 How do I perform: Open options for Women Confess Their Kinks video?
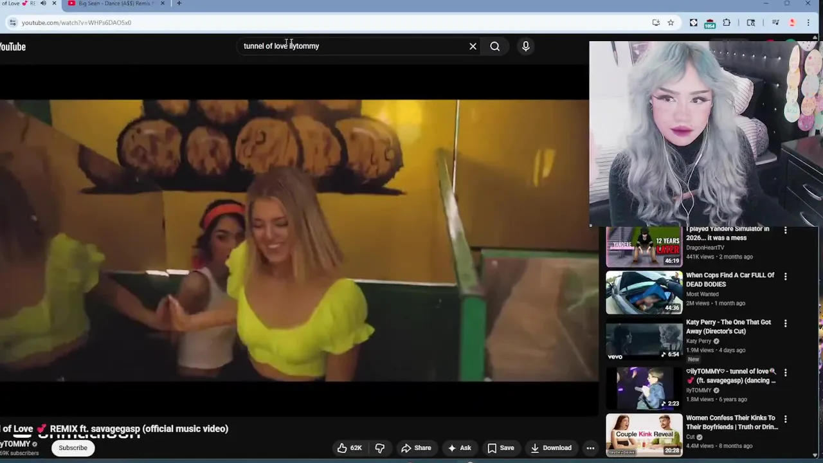785,419
